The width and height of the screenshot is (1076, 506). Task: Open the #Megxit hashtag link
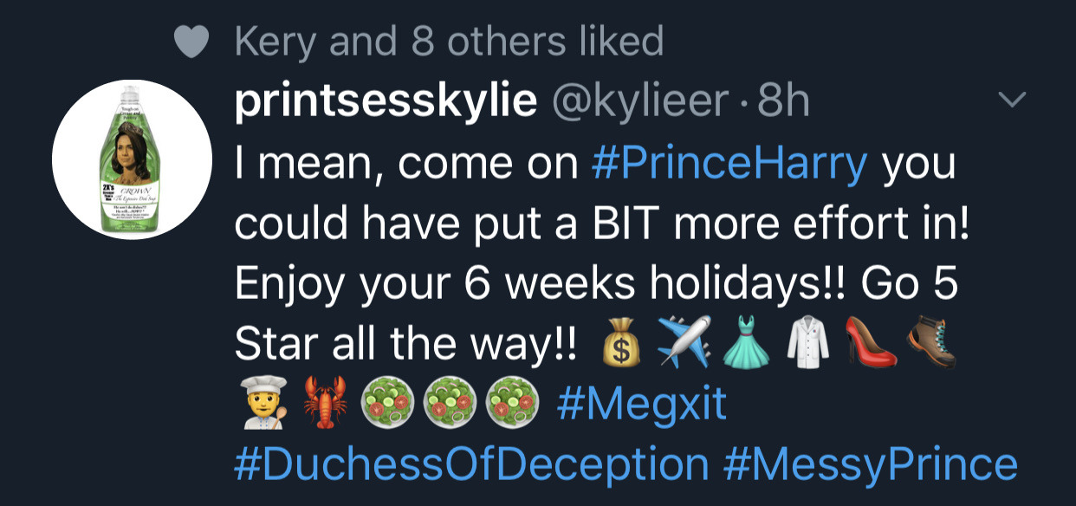tap(642, 405)
